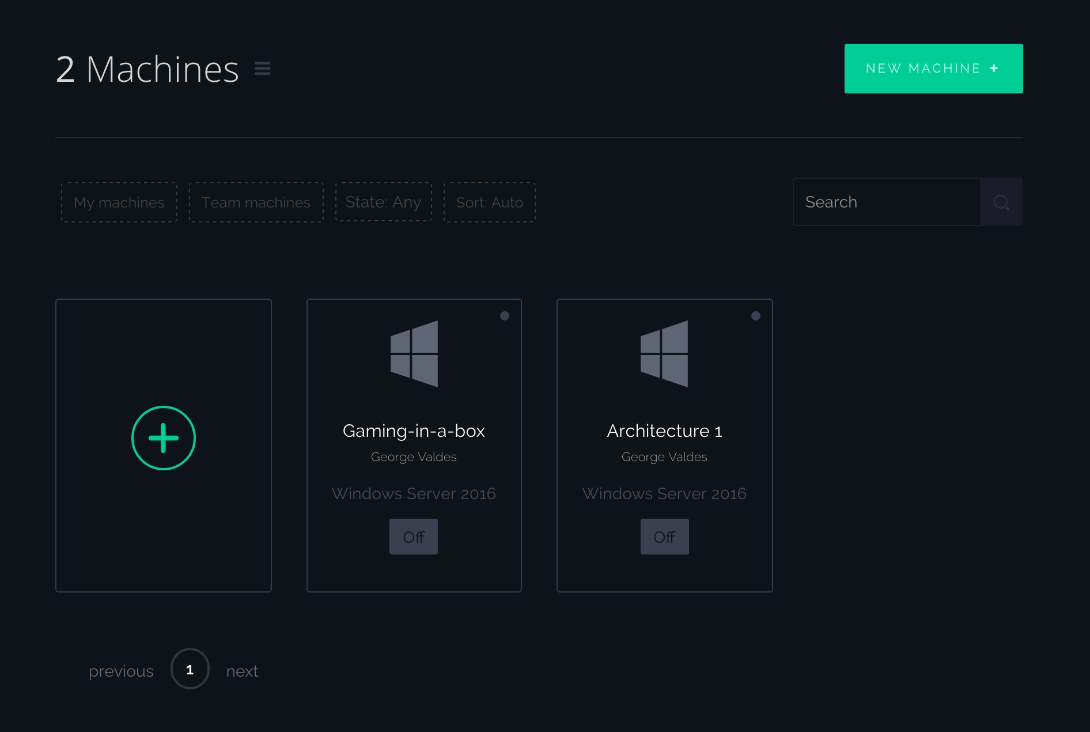Click the green plus circle to add machine
The image size is (1090, 732).
point(164,438)
